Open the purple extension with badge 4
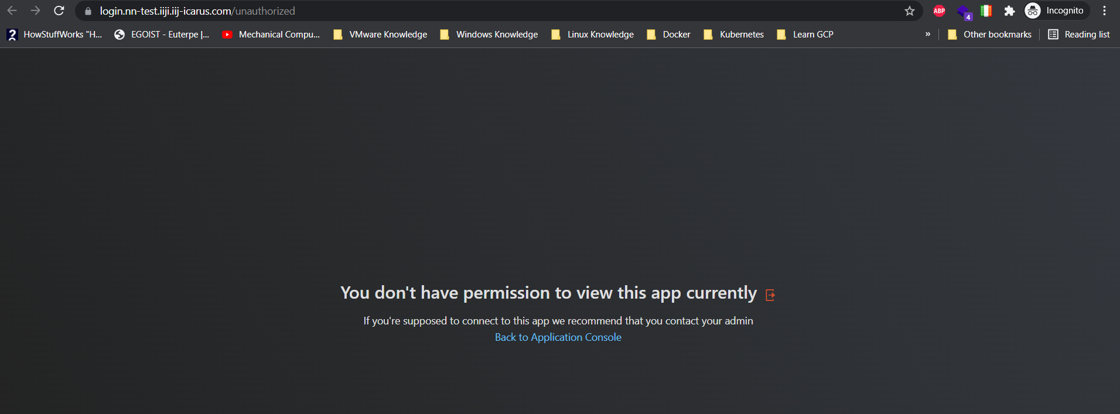1120x414 pixels. [x=964, y=12]
